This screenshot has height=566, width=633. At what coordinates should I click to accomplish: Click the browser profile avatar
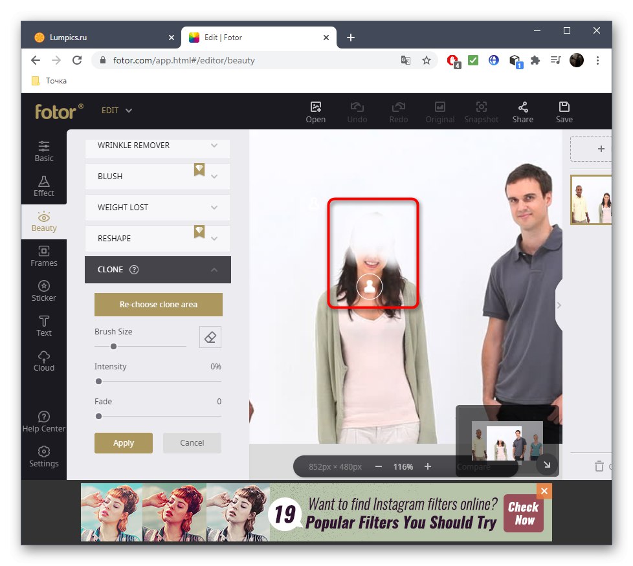(x=577, y=60)
